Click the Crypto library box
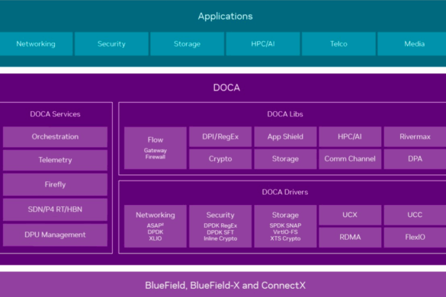 tap(220, 159)
